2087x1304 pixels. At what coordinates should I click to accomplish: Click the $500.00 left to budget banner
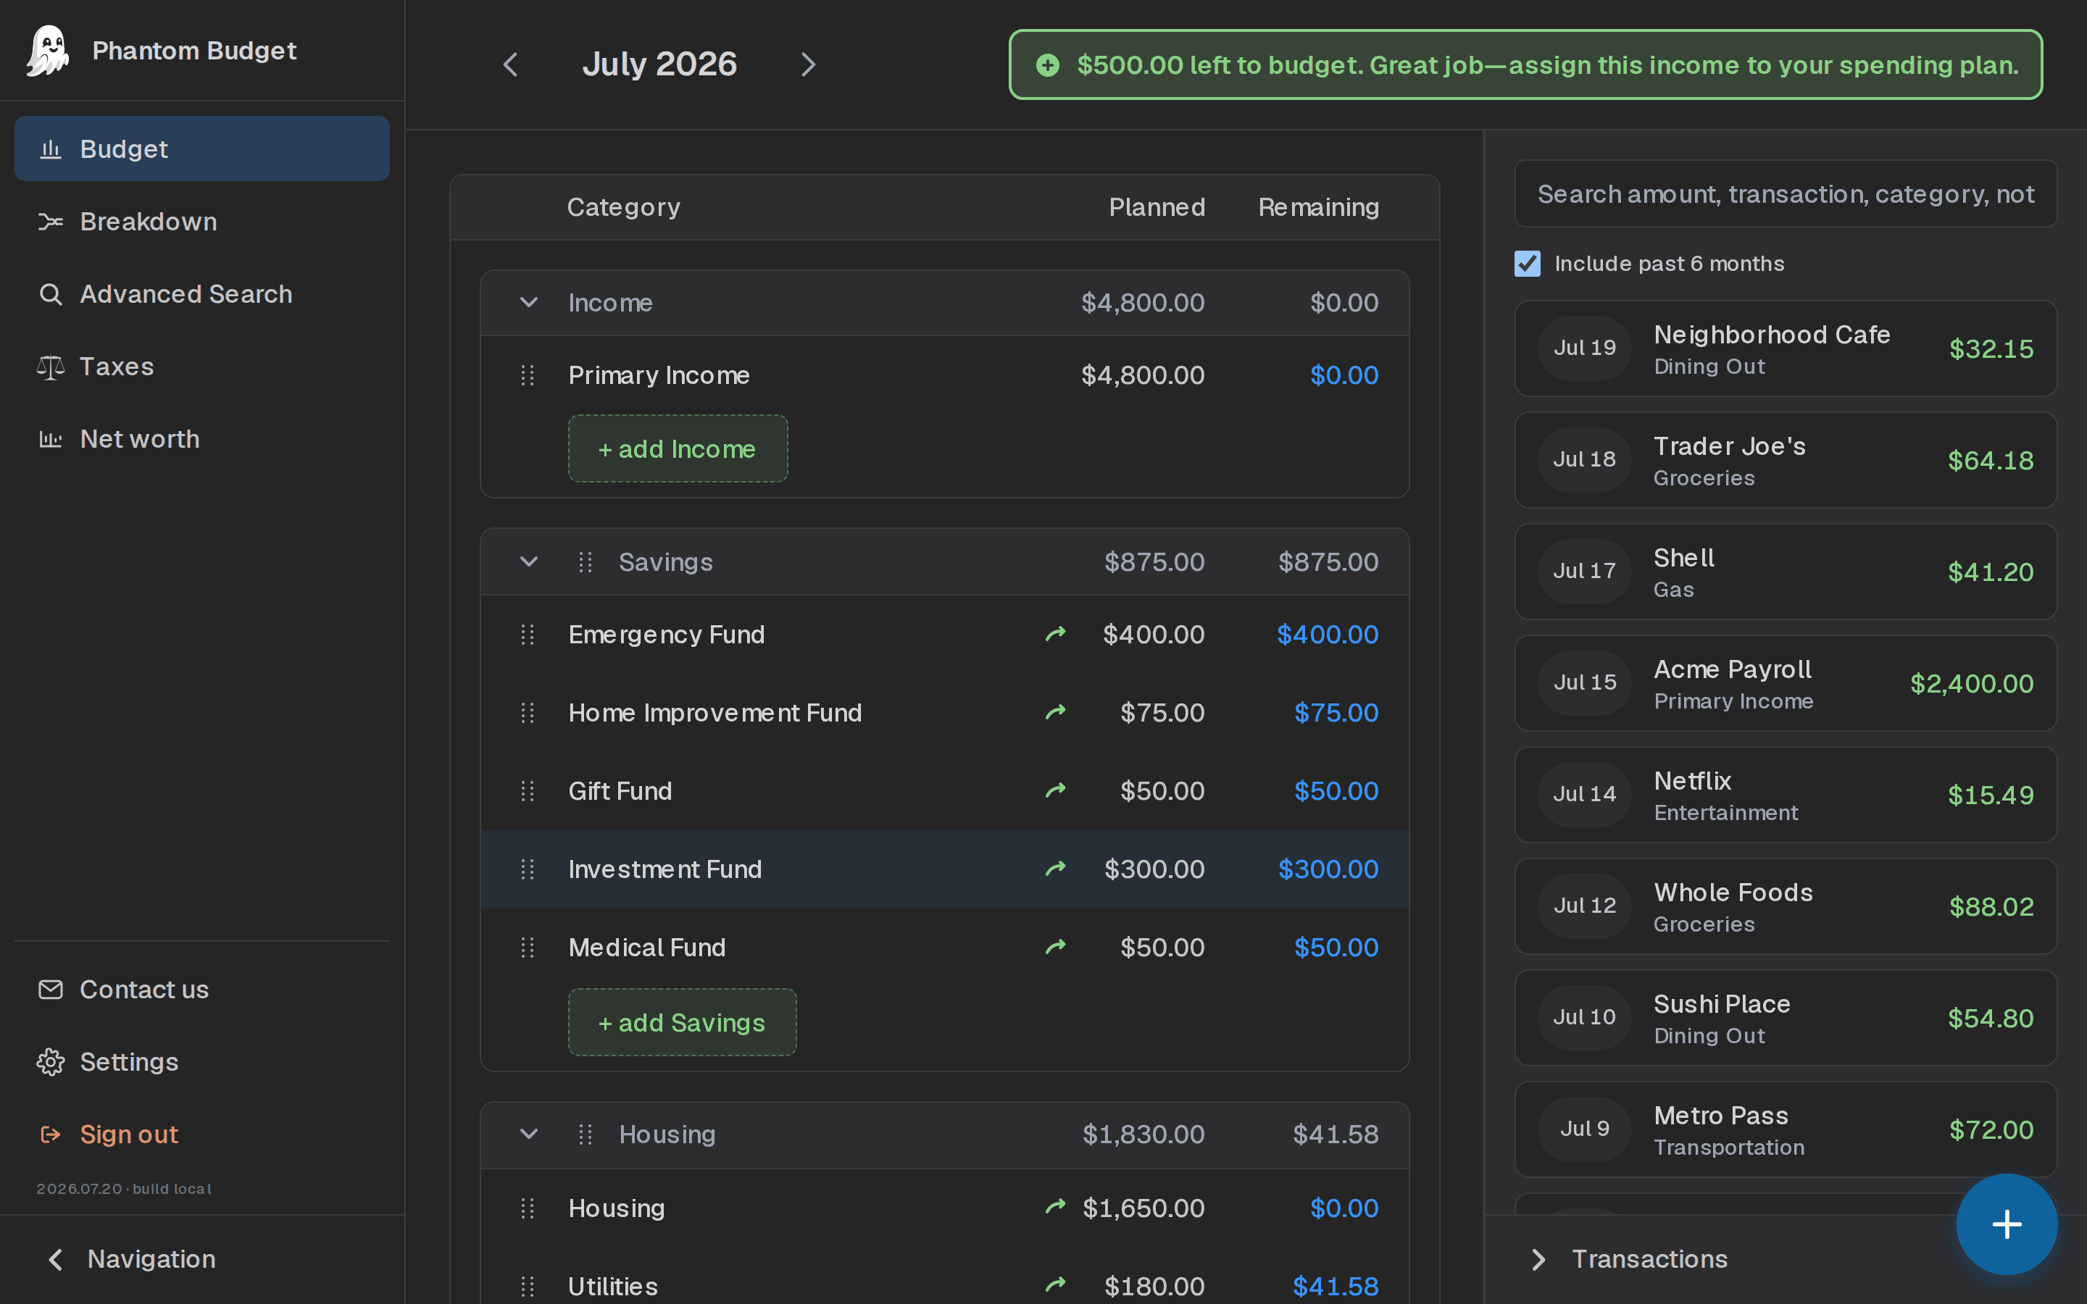(1525, 64)
